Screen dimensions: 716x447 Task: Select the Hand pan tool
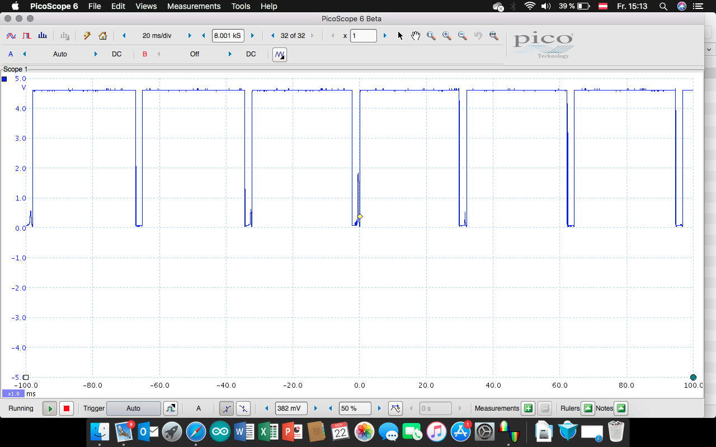(x=416, y=36)
